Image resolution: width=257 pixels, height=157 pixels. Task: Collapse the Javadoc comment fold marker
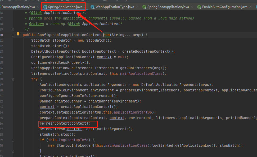point(13,30)
